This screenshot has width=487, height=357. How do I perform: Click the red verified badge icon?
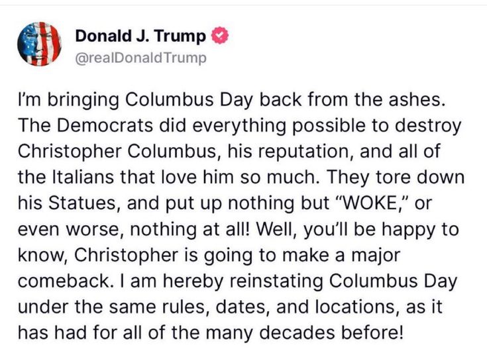[x=219, y=35]
